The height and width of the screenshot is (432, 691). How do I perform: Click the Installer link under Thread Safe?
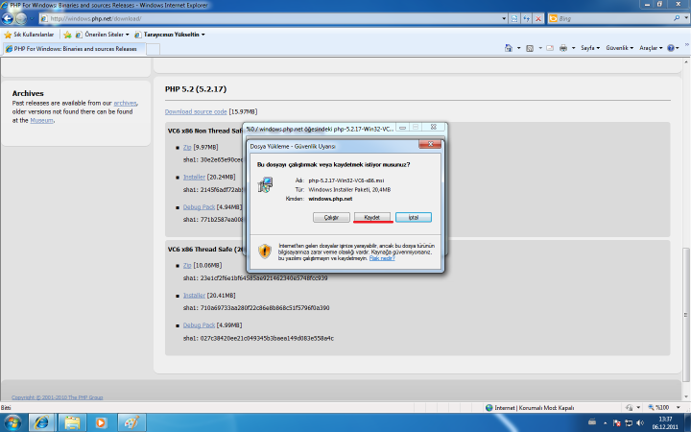pyautogui.click(x=194, y=296)
